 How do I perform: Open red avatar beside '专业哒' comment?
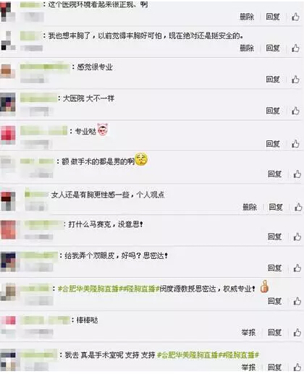(8, 133)
